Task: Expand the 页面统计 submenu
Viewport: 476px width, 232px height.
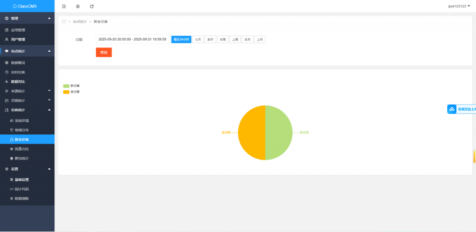Action: pos(27,100)
